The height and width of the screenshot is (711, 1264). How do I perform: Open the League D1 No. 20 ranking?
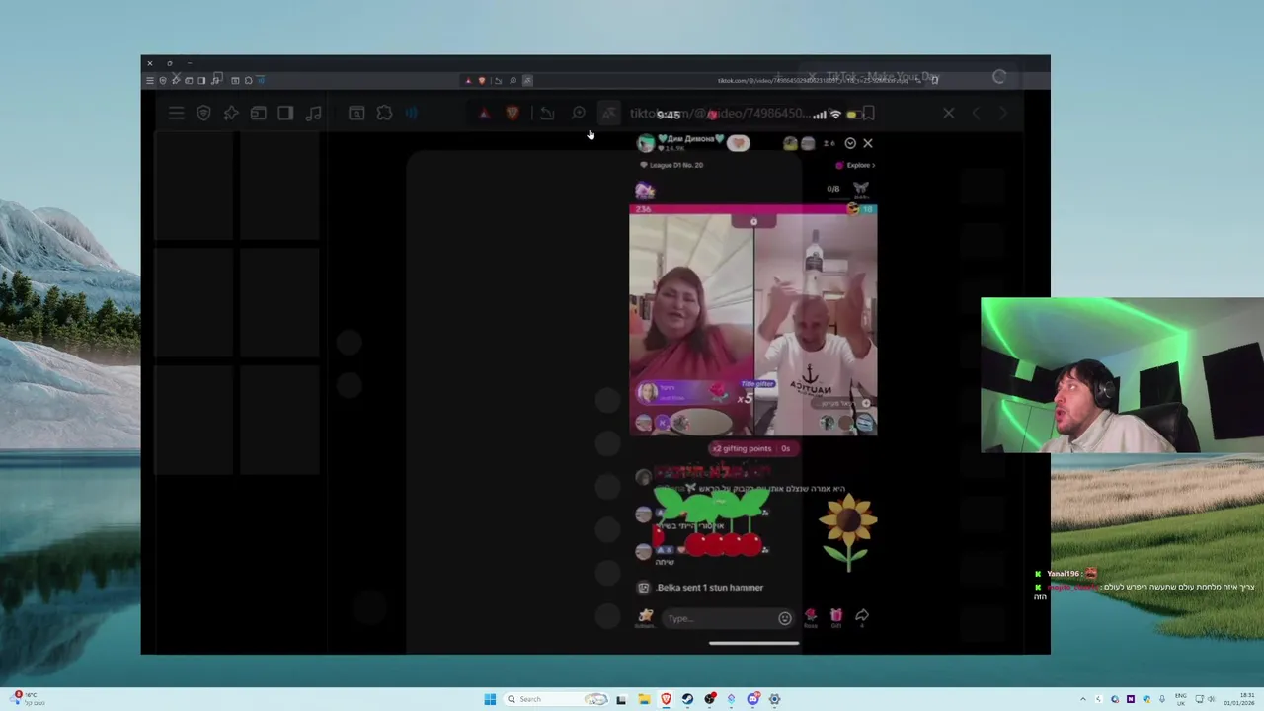671,165
